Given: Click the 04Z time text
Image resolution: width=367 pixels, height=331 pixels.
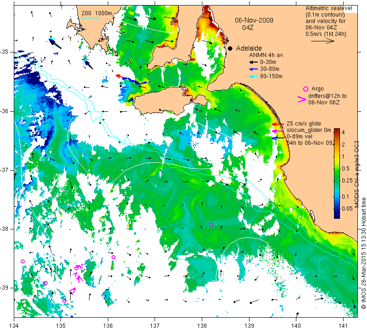Looking at the screenshot, I should click(x=248, y=28).
